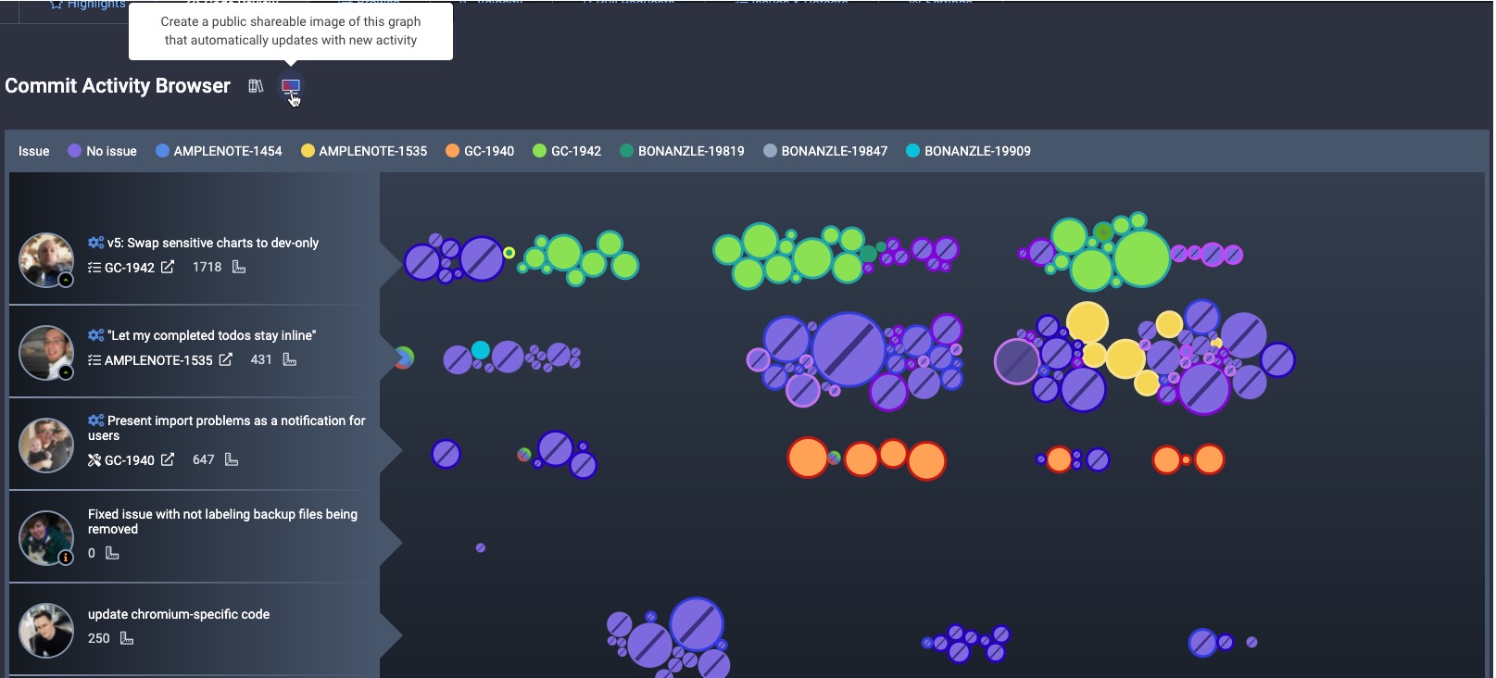This screenshot has width=1496, height=678.
Task: Click avatar beside 'v5: Swap sensitive charts'
Action: click(x=45, y=259)
